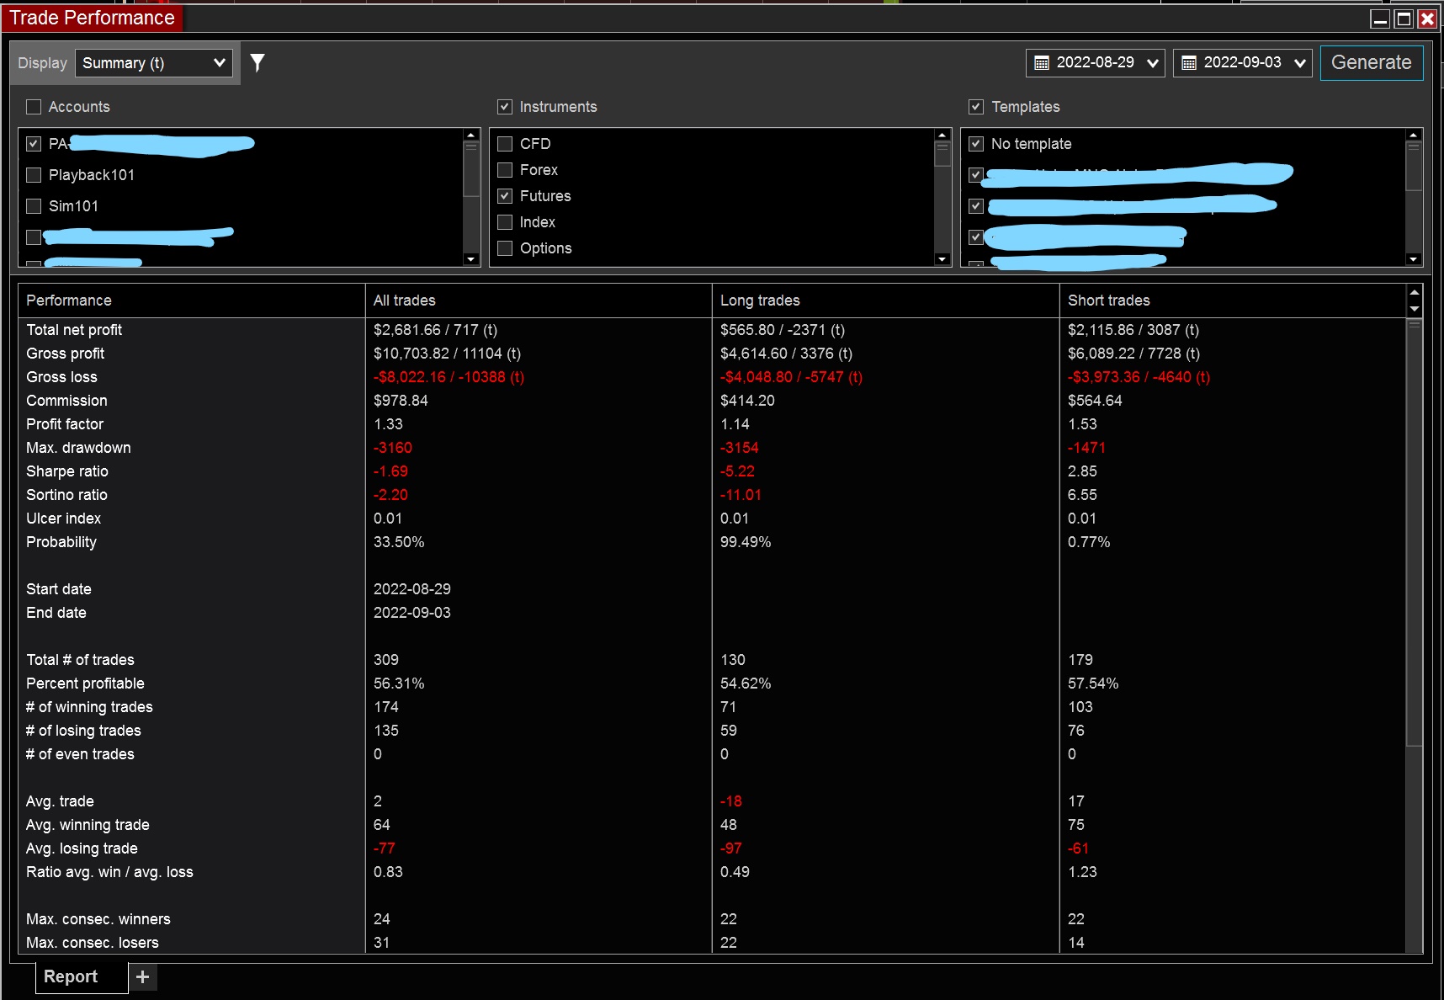Click the 99.49% long probability value
The width and height of the screenshot is (1444, 1000).
pyautogui.click(x=746, y=542)
